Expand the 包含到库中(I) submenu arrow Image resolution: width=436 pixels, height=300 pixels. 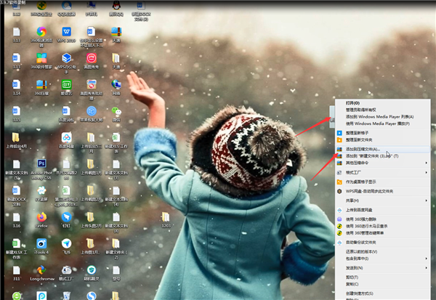[x=427, y=259]
